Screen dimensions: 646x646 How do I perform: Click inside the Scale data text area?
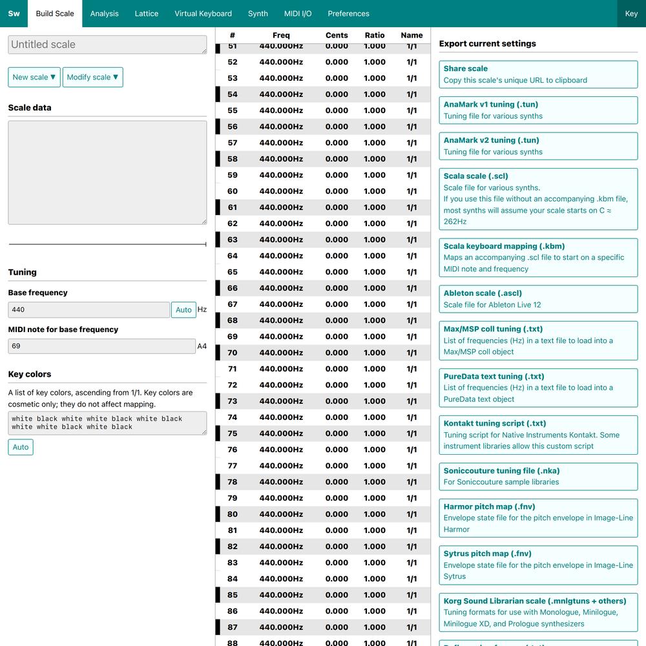107,172
